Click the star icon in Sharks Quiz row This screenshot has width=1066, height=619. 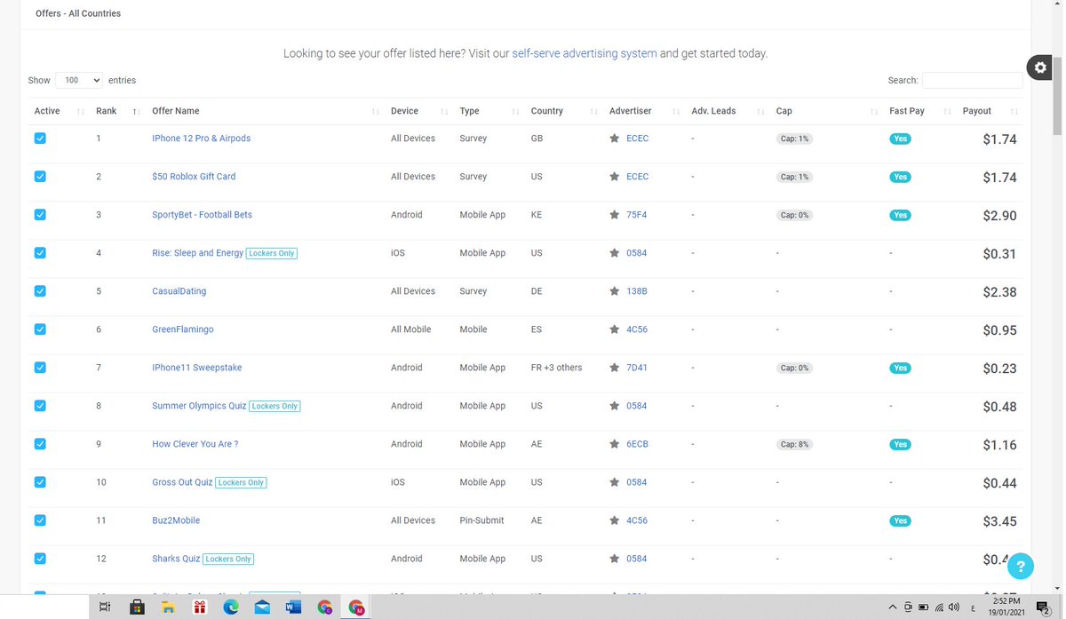(615, 559)
